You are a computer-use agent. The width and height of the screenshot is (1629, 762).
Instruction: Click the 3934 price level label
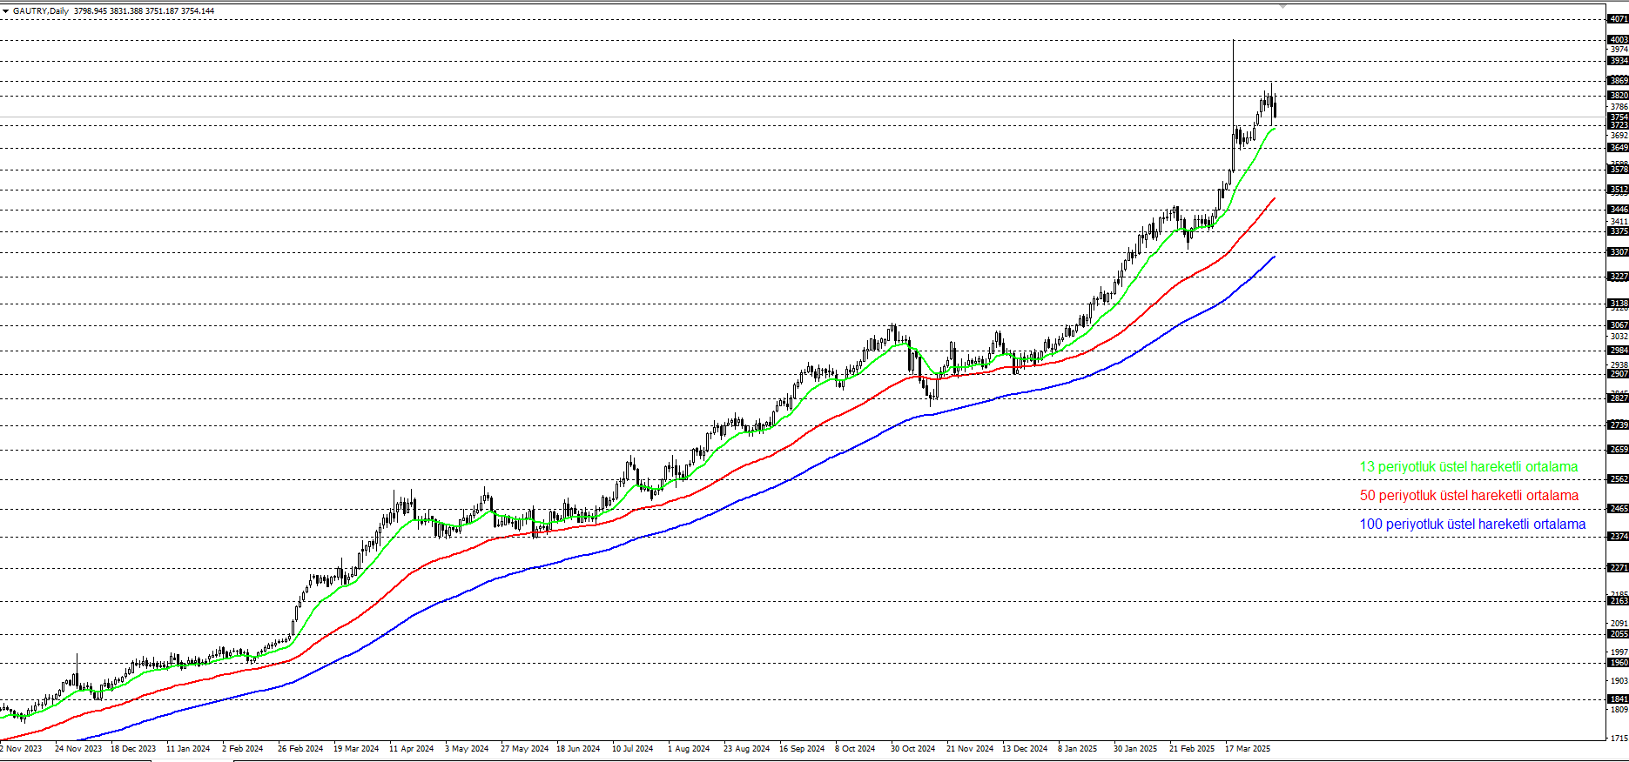(1618, 61)
